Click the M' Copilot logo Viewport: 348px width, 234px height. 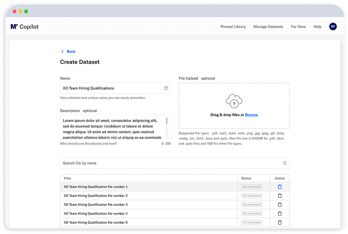pos(25,27)
